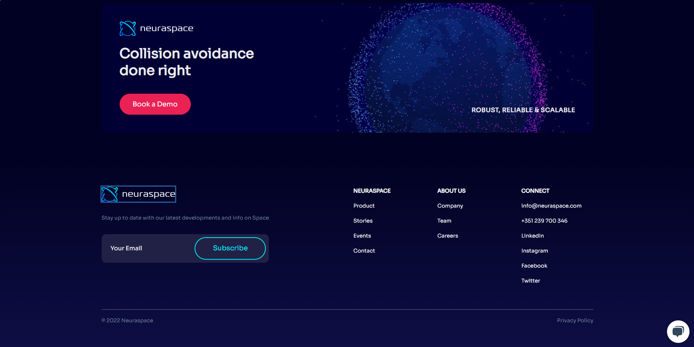Go to the Events page link
Image resolution: width=694 pixels, height=347 pixels.
[362, 236]
